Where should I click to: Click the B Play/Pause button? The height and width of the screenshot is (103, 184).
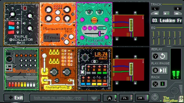coord(160,70)
